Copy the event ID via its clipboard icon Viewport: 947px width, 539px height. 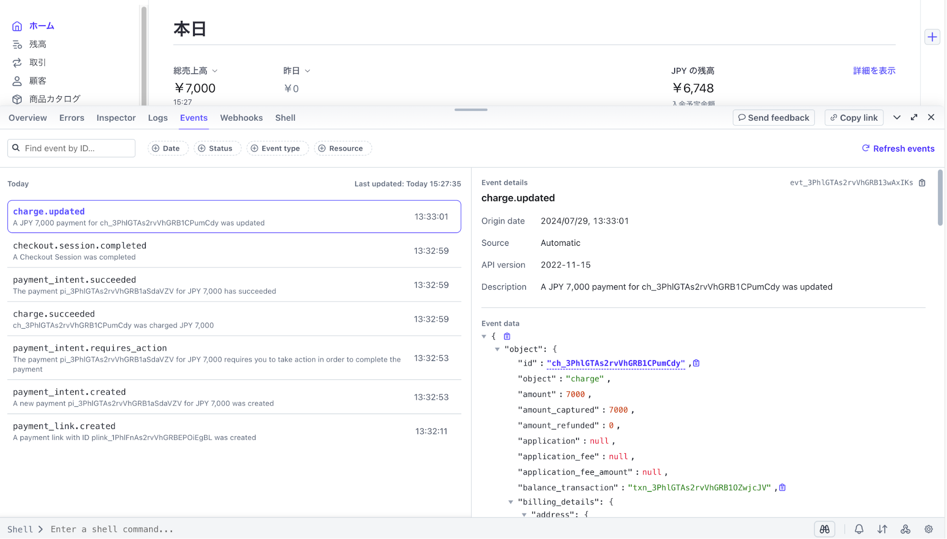coord(922,183)
